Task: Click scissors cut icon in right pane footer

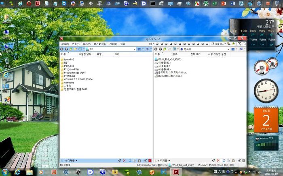Action: click(x=224, y=161)
